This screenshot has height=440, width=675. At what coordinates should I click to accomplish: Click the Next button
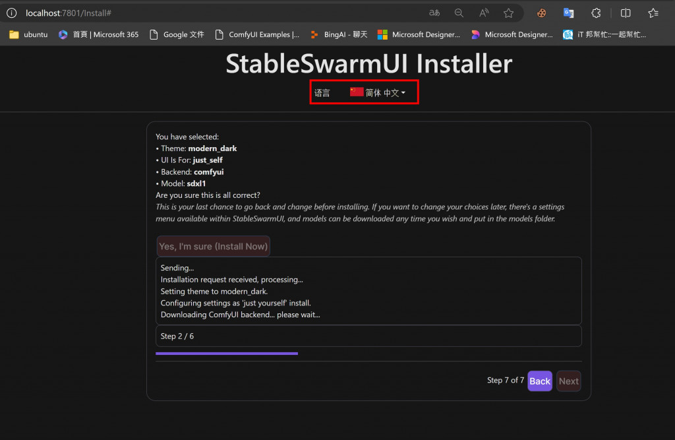point(568,381)
